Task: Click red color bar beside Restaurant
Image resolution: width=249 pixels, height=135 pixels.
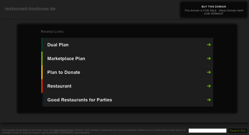Action: 42,86
